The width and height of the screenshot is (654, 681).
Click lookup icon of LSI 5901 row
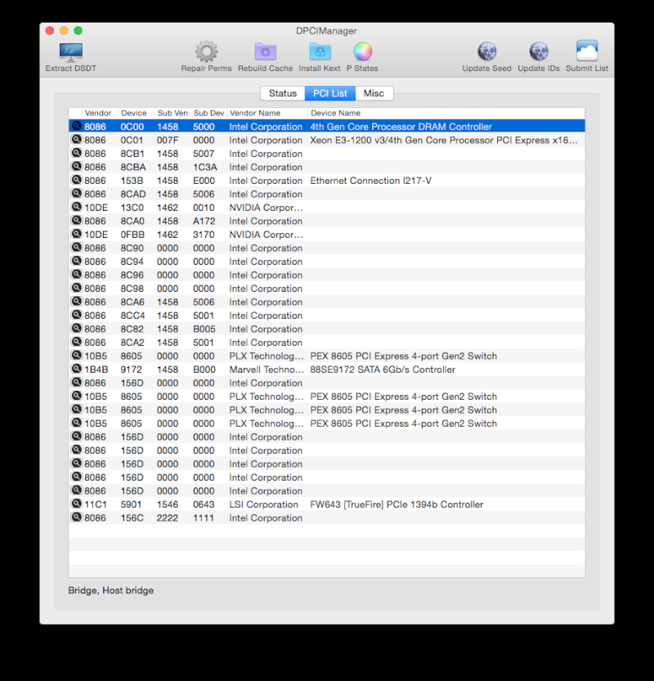click(76, 504)
